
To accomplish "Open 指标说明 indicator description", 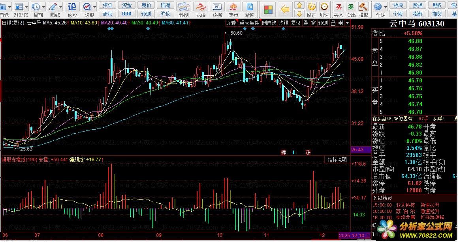I will (337, 160).
